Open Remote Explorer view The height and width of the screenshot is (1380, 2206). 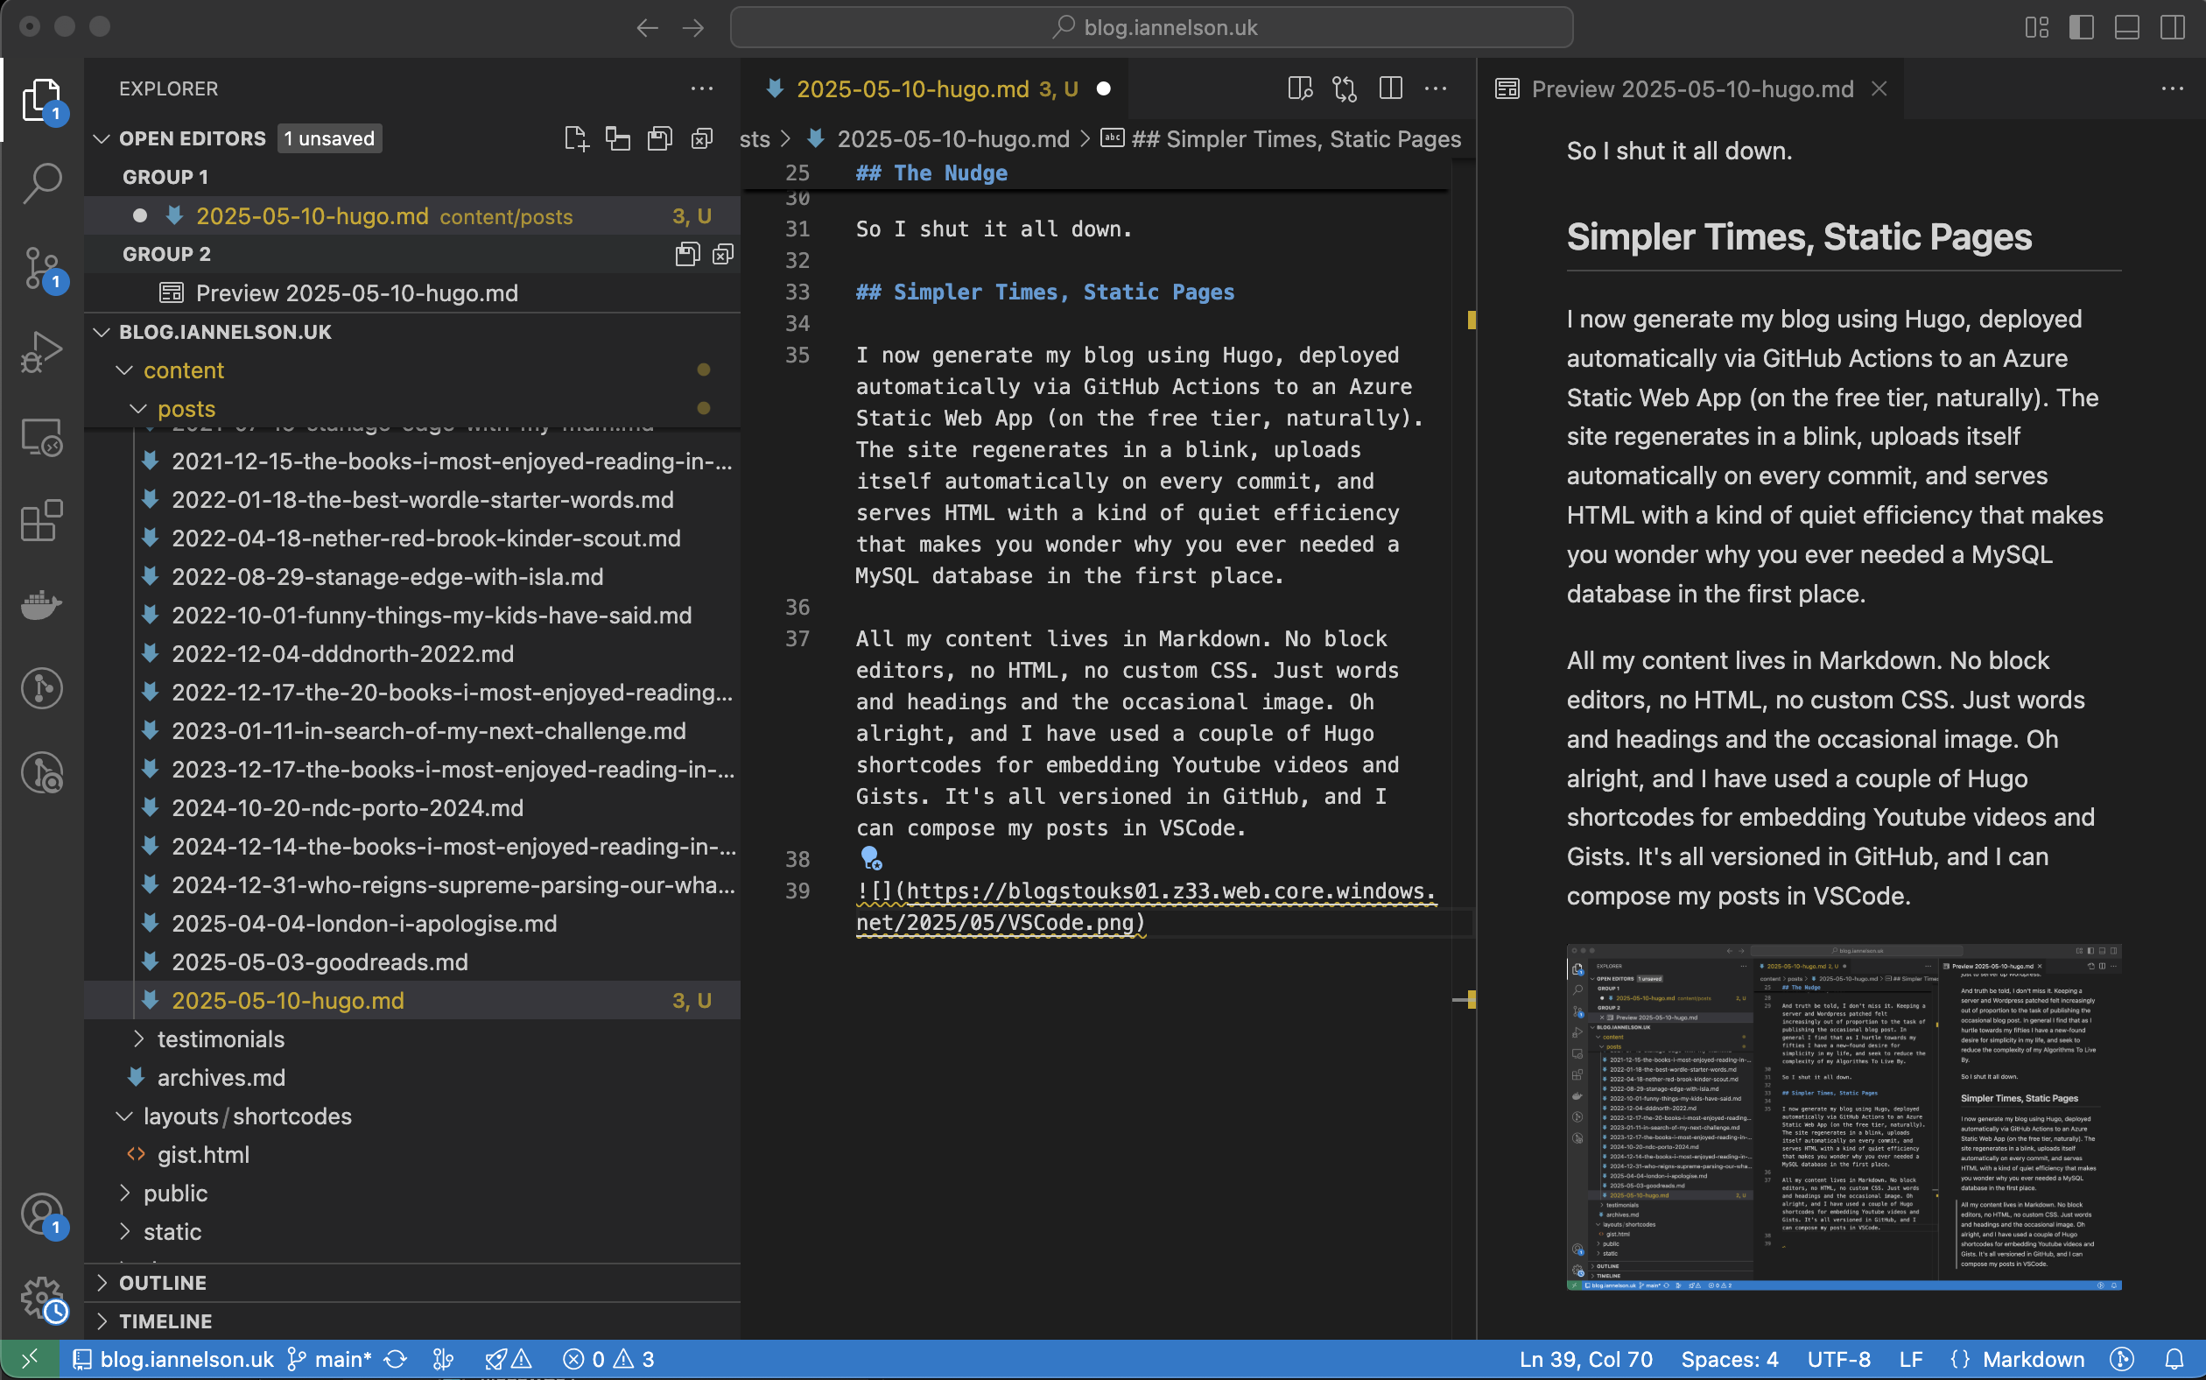42,437
